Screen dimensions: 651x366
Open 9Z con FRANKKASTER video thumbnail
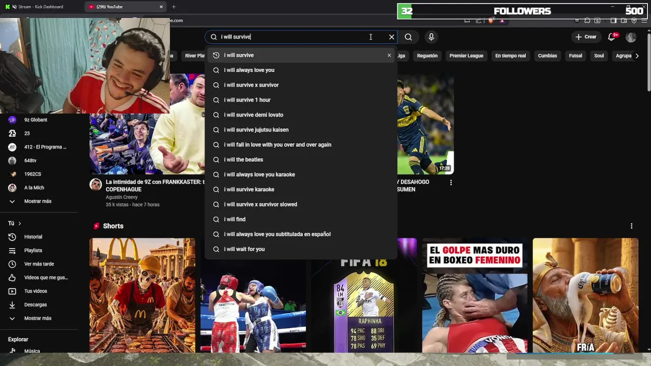(147, 143)
